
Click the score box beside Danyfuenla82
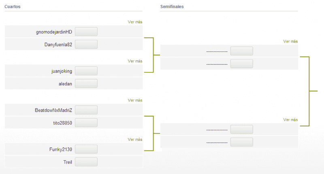86,45
